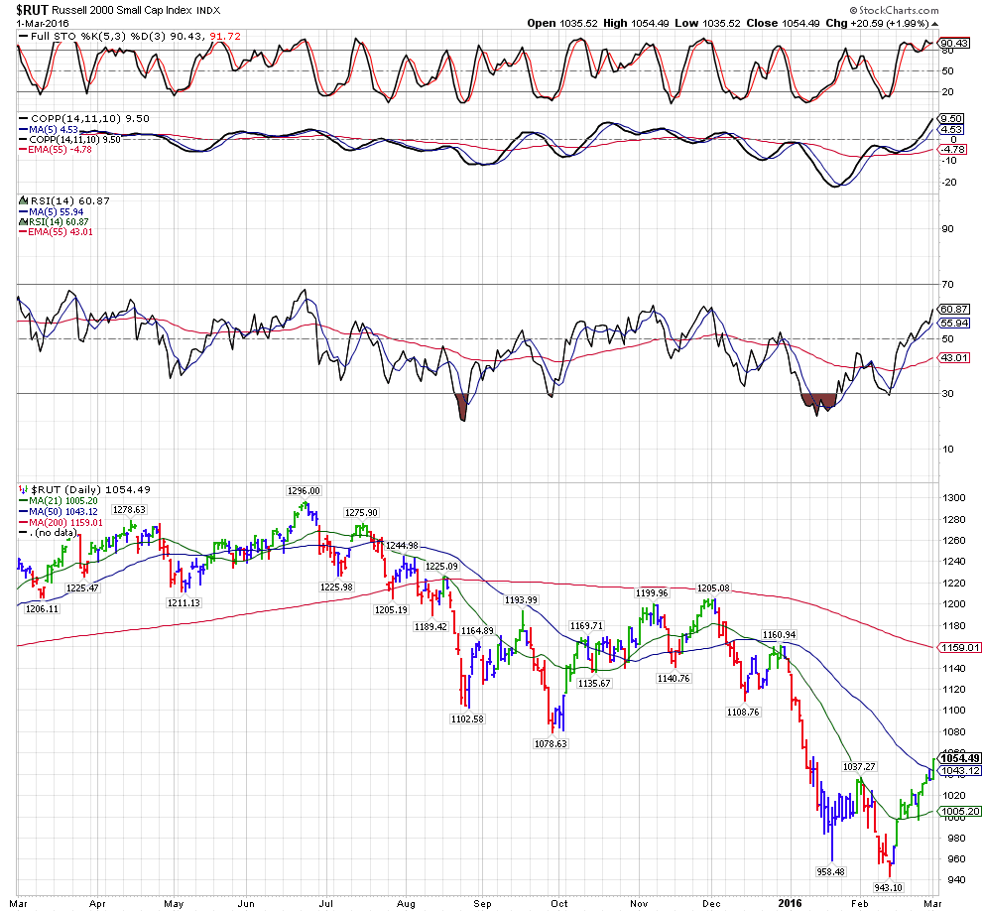
Task: Select the MA(21) 1005.20 legend marker
Action: [x=23, y=501]
